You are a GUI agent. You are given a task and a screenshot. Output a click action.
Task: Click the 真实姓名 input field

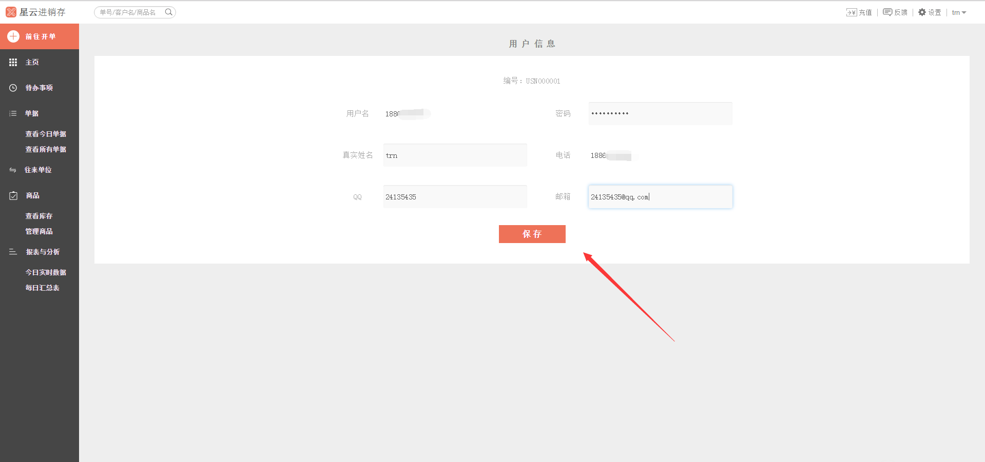[x=455, y=155]
